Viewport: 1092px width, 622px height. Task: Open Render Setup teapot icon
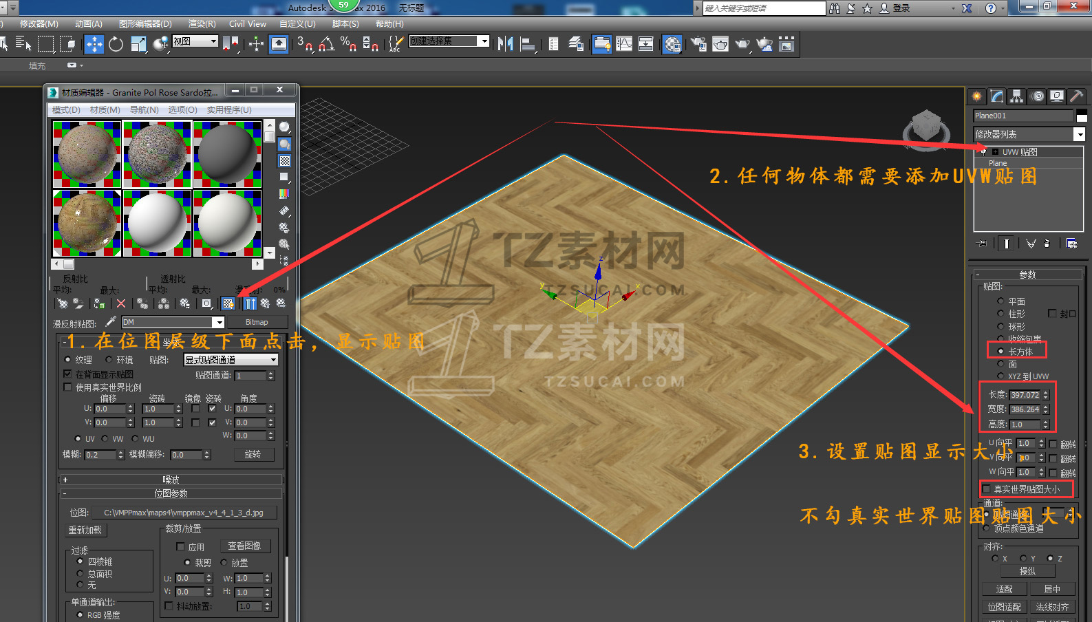click(x=698, y=45)
